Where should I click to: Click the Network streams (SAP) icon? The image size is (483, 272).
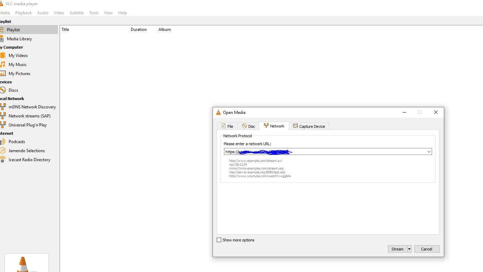3,116
